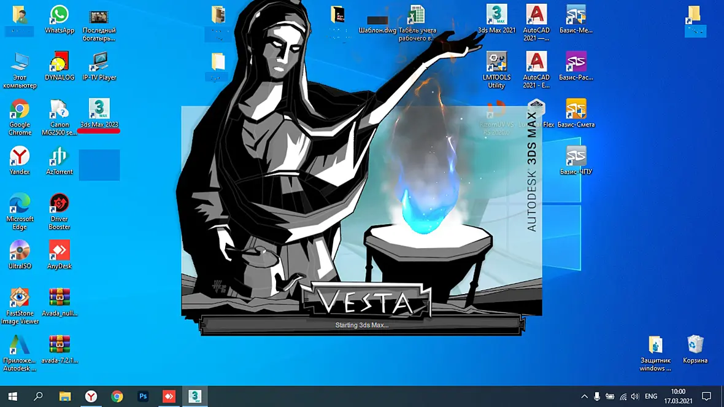Open Photoshop from taskbar
Screen dimensions: 724x407
coord(143,397)
